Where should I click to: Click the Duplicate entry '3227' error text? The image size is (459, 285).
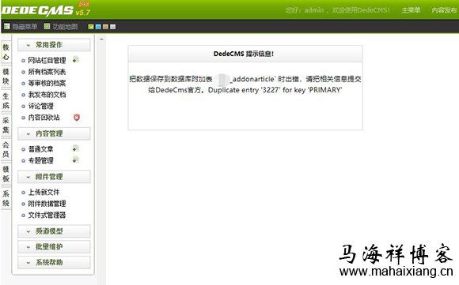coord(275,90)
